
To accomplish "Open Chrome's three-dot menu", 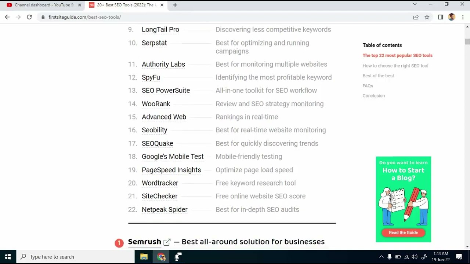I will 463,17.
